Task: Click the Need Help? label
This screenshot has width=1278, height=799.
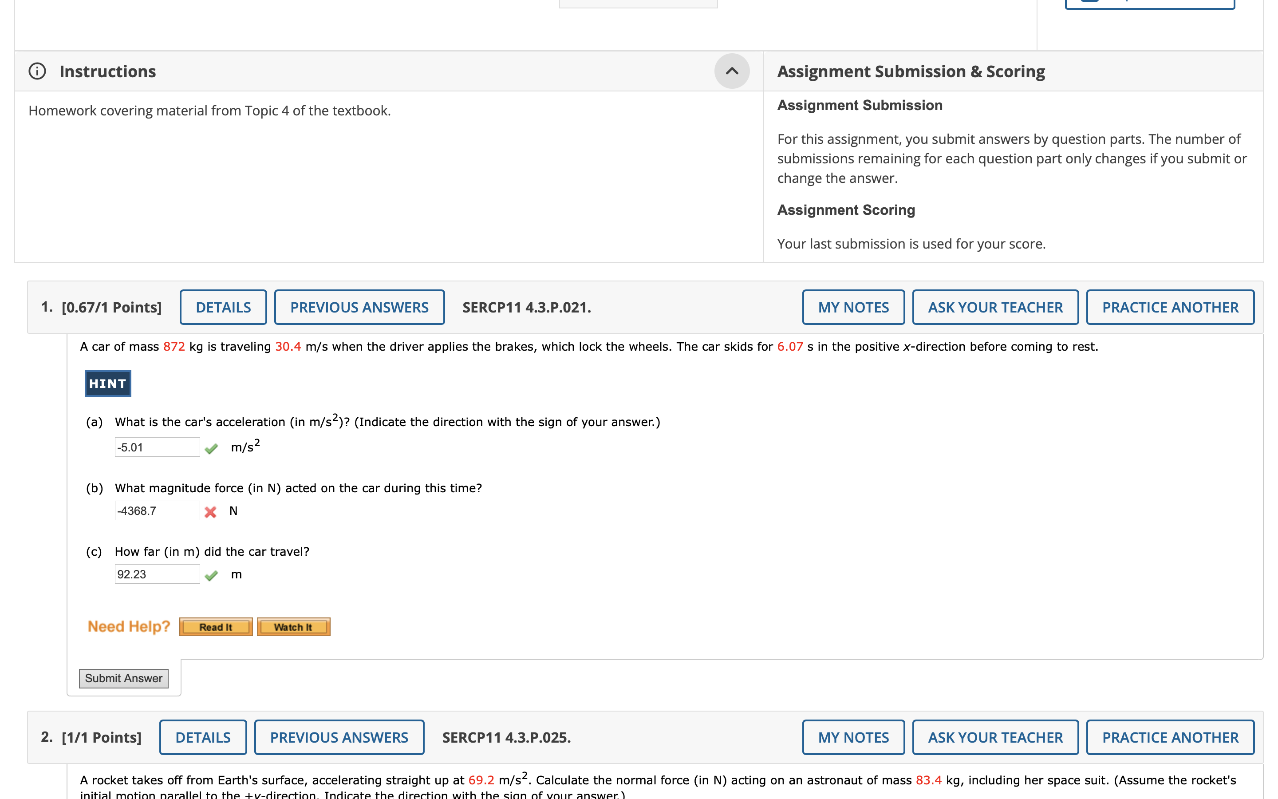Action: pyautogui.click(x=128, y=626)
